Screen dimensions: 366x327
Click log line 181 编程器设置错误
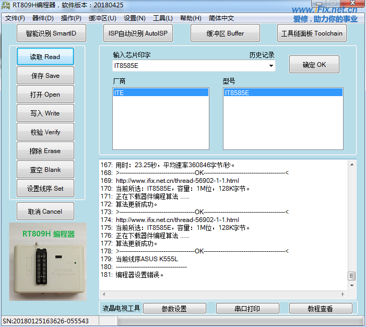pyautogui.click(x=139, y=275)
